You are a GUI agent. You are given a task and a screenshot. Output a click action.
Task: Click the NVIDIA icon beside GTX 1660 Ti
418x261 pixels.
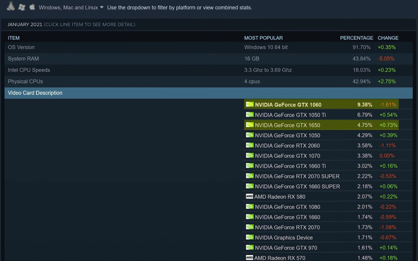pyautogui.click(x=250, y=166)
